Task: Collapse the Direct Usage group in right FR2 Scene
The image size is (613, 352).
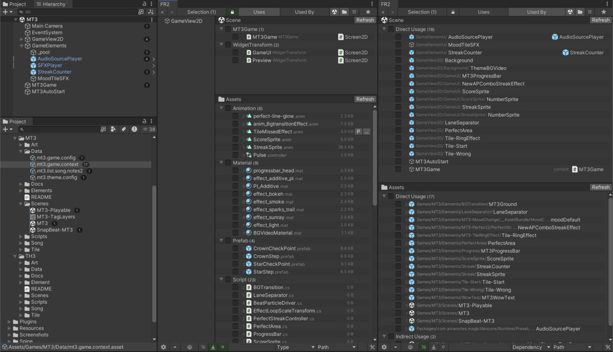Action: [x=384, y=29]
